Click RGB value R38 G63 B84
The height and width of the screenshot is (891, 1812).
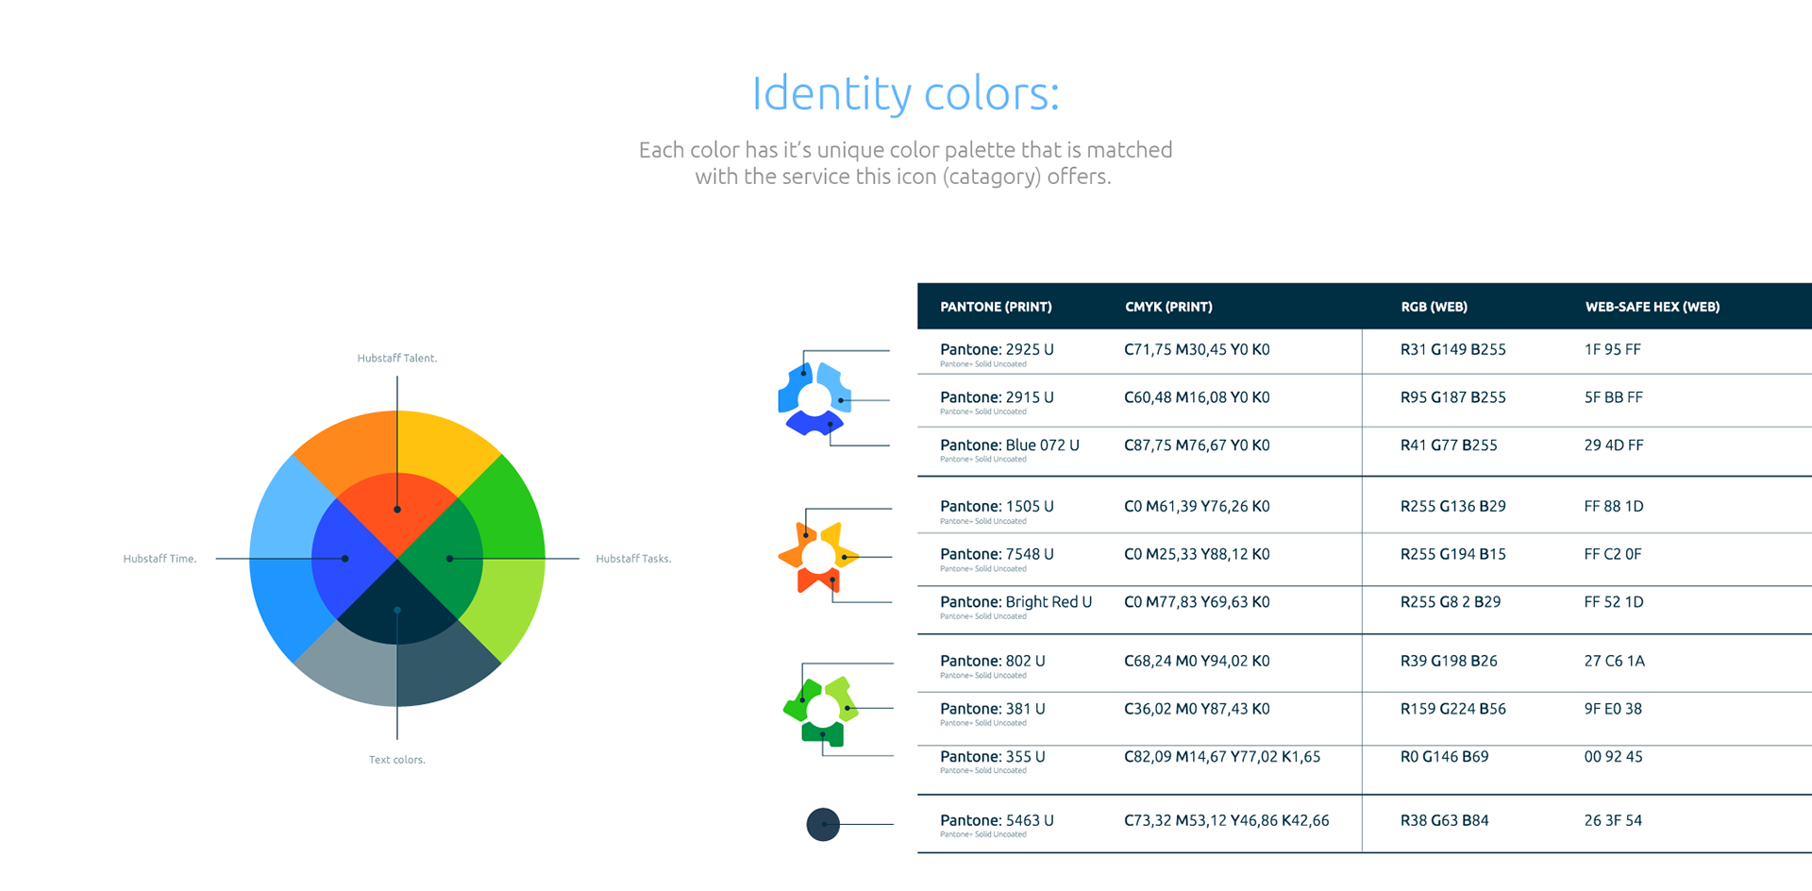tap(1445, 820)
